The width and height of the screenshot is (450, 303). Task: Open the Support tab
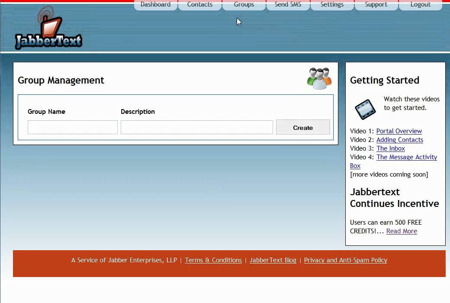click(x=376, y=5)
